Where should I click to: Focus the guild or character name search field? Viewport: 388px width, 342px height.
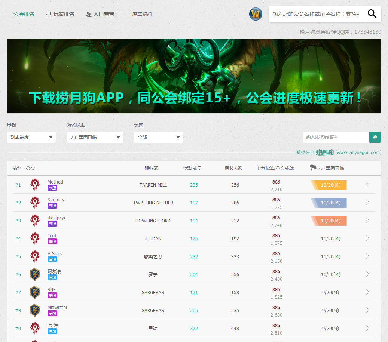point(316,14)
